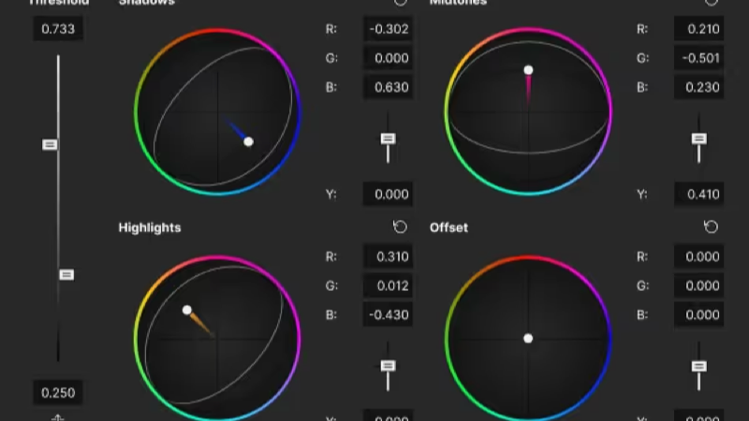
Task: Edit Shadows G value field
Action: tap(388, 58)
